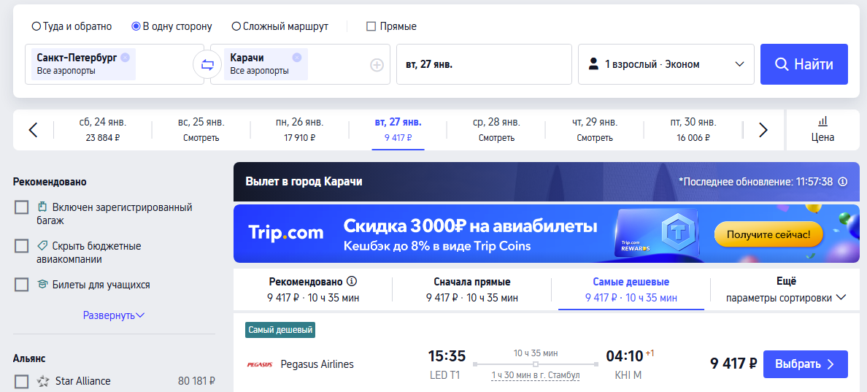Show previous dates arrow
867x392 pixels.
pos(33,130)
